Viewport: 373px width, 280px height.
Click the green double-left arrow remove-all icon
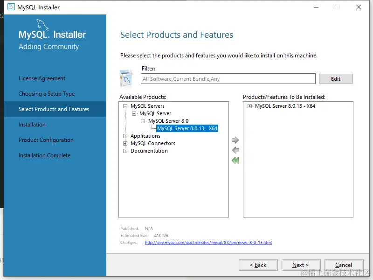[235, 161]
